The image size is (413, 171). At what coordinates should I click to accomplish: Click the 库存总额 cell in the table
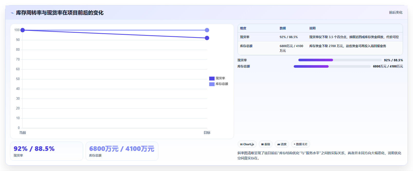click(x=246, y=46)
